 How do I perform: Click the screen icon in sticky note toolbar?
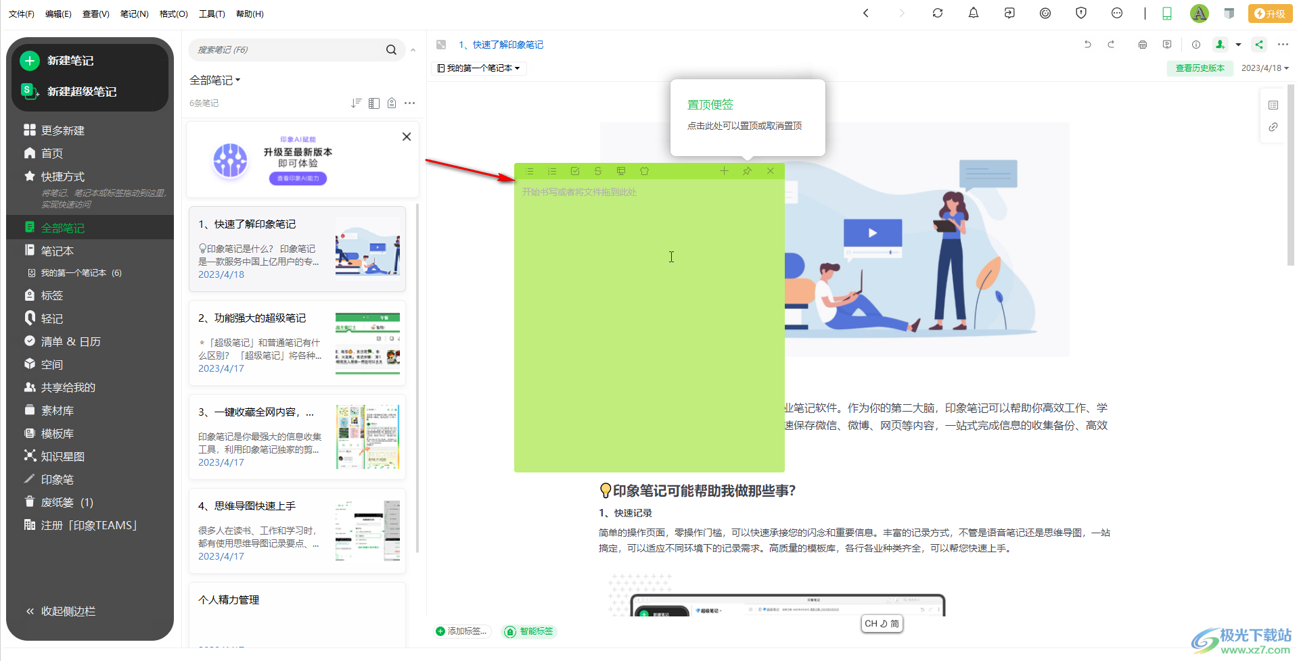tap(621, 172)
